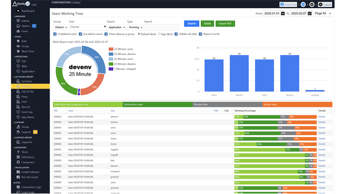Viewport: 346px width, 194px height.
Task: Expand the Group dropdown set to Default
Action: pos(60,27)
